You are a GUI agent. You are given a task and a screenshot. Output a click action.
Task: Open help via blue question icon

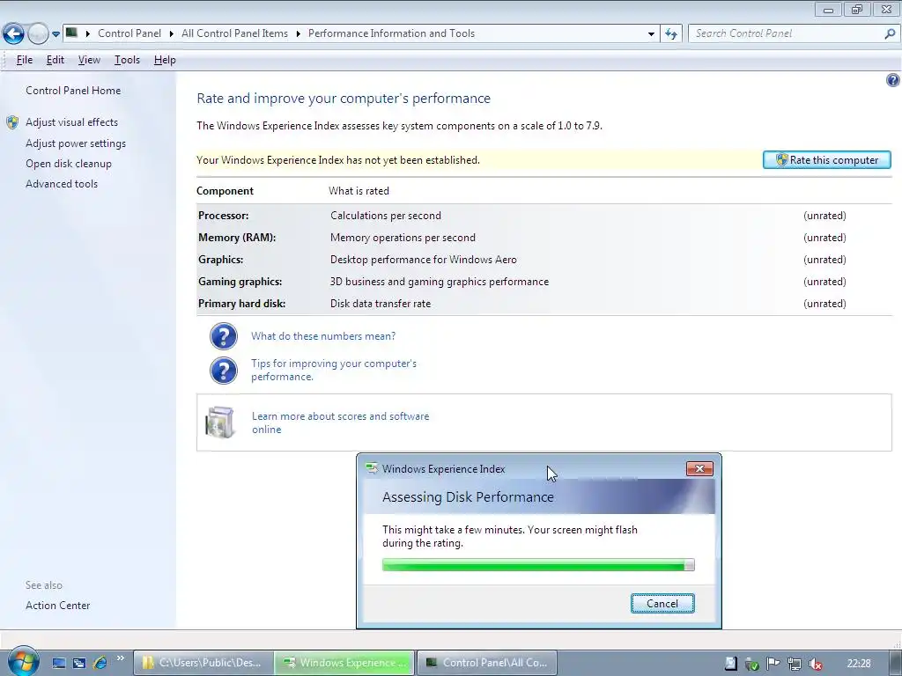pyautogui.click(x=893, y=80)
